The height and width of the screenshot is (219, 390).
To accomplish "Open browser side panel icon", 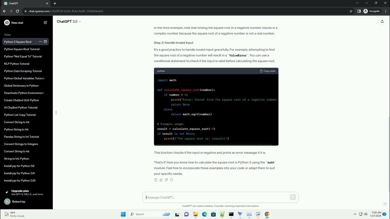I will [359, 11].
